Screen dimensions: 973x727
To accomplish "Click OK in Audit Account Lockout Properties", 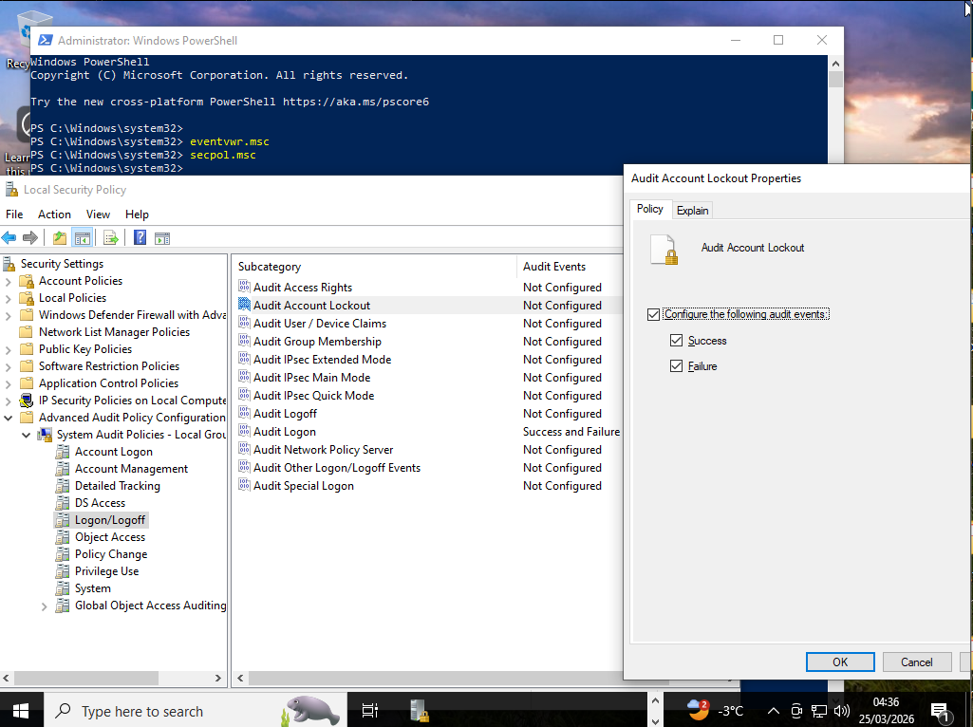I will tap(839, 662).
